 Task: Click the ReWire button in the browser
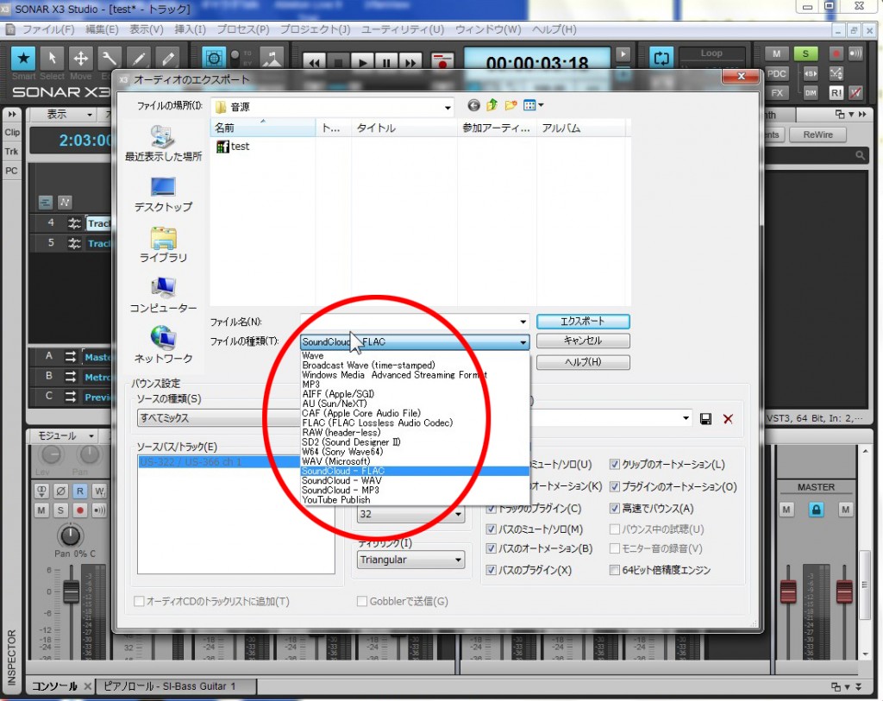[x=817, y=135]
